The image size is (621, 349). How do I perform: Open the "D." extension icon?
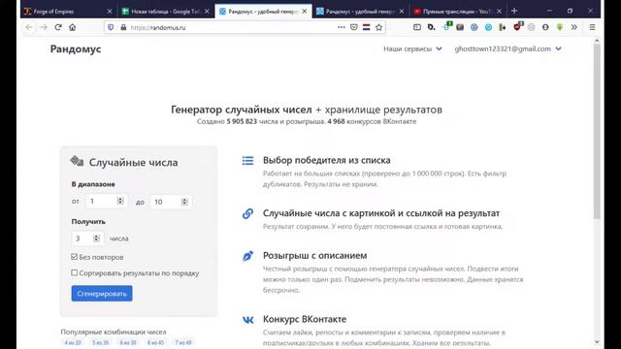(431, 27)
